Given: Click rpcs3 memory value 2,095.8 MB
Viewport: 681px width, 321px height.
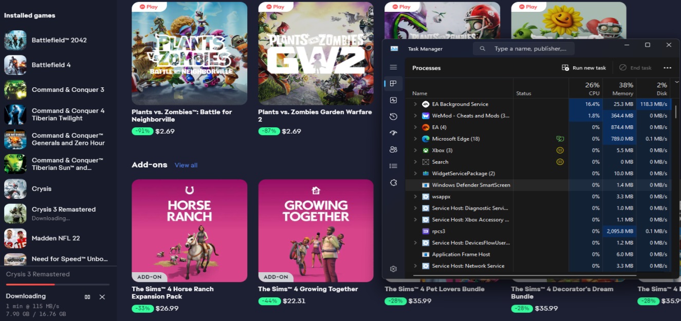Looking at the screenshot, I should click(x=619, y=231).
